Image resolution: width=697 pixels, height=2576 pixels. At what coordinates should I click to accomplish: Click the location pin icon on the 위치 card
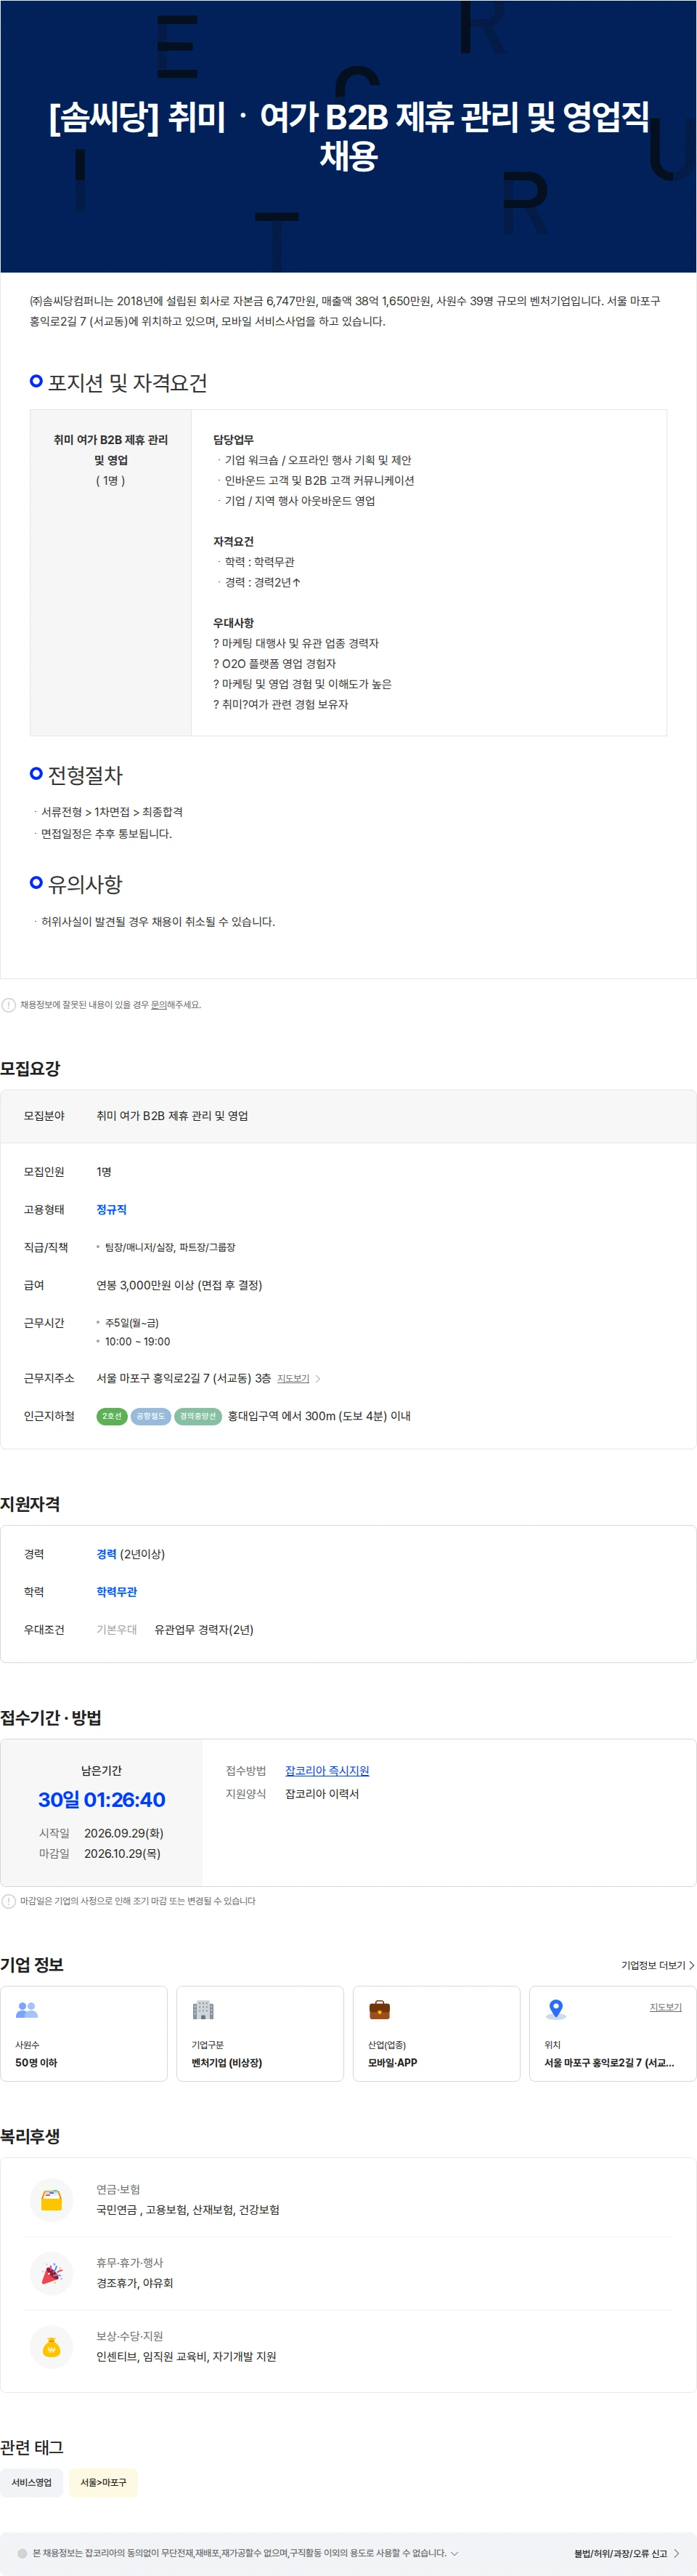(x=556, y=2009)
